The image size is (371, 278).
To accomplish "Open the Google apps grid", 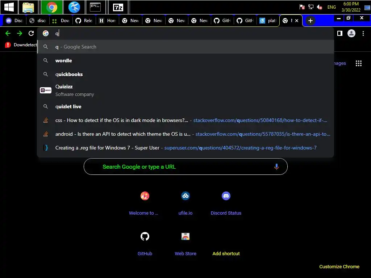I will (358, 63).
